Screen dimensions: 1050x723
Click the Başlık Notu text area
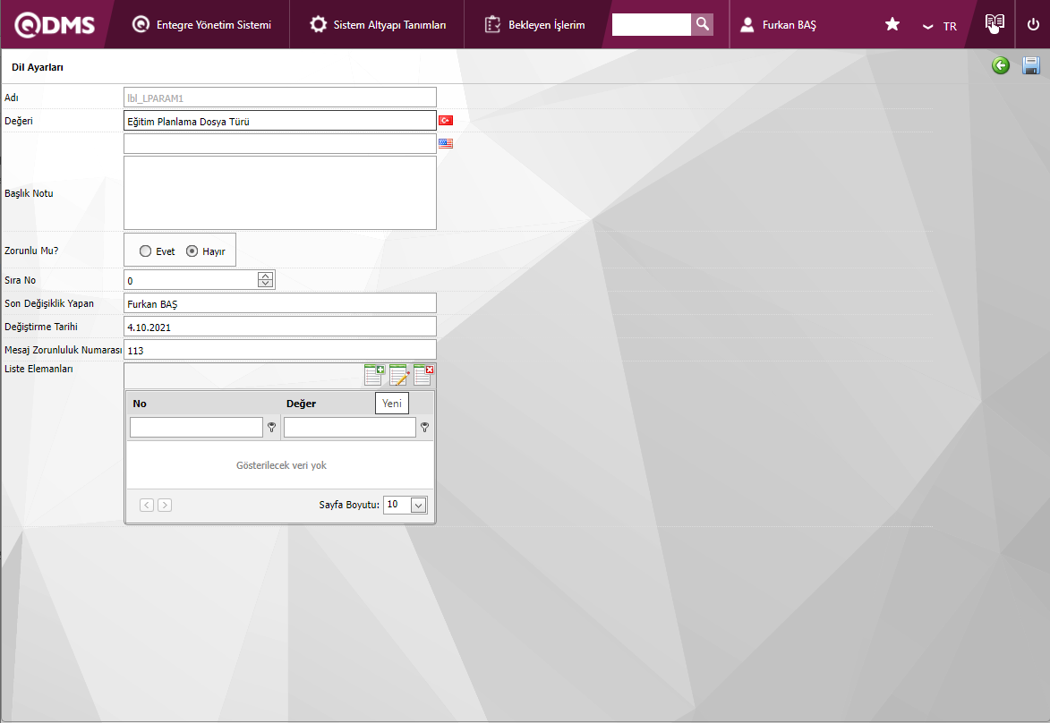tap(279, 192)
